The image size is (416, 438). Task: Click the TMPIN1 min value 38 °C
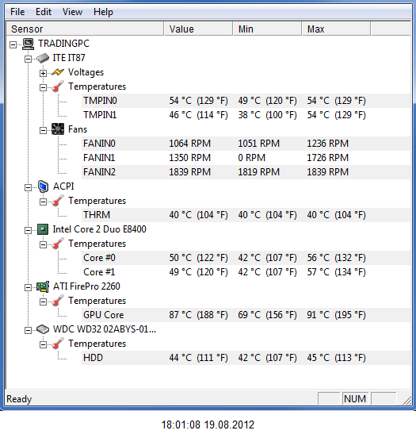pos(267,115)
